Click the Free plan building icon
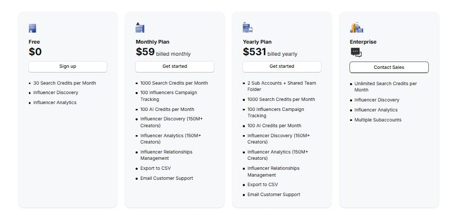The height and width of the screenshot is (215, 453). pyautogui.click(x=33, y=28)
